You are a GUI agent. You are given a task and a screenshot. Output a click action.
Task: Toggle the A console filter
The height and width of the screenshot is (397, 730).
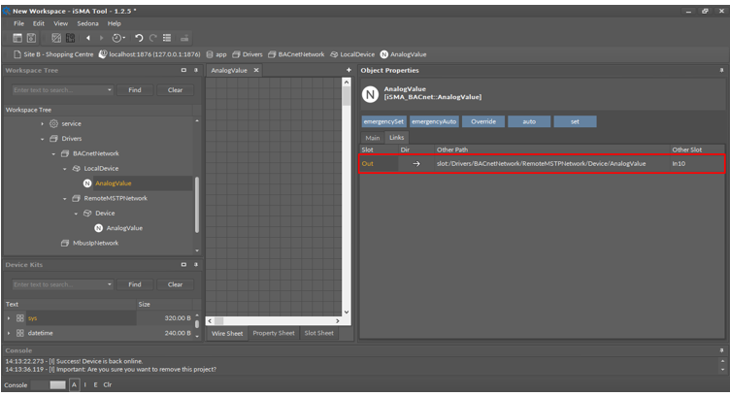tap(74, 385)
